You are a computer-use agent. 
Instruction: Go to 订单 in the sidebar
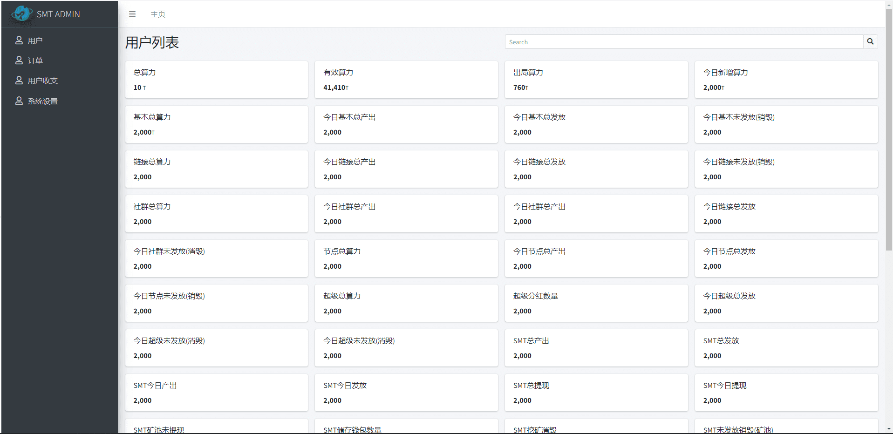[35, 61]
